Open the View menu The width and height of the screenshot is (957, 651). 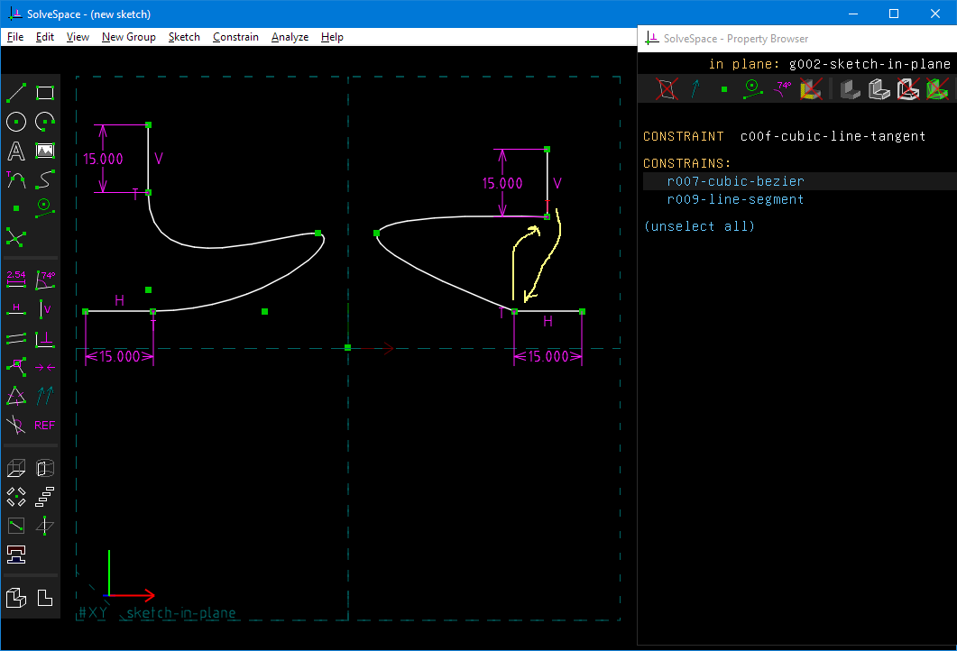tap(78, 37)
